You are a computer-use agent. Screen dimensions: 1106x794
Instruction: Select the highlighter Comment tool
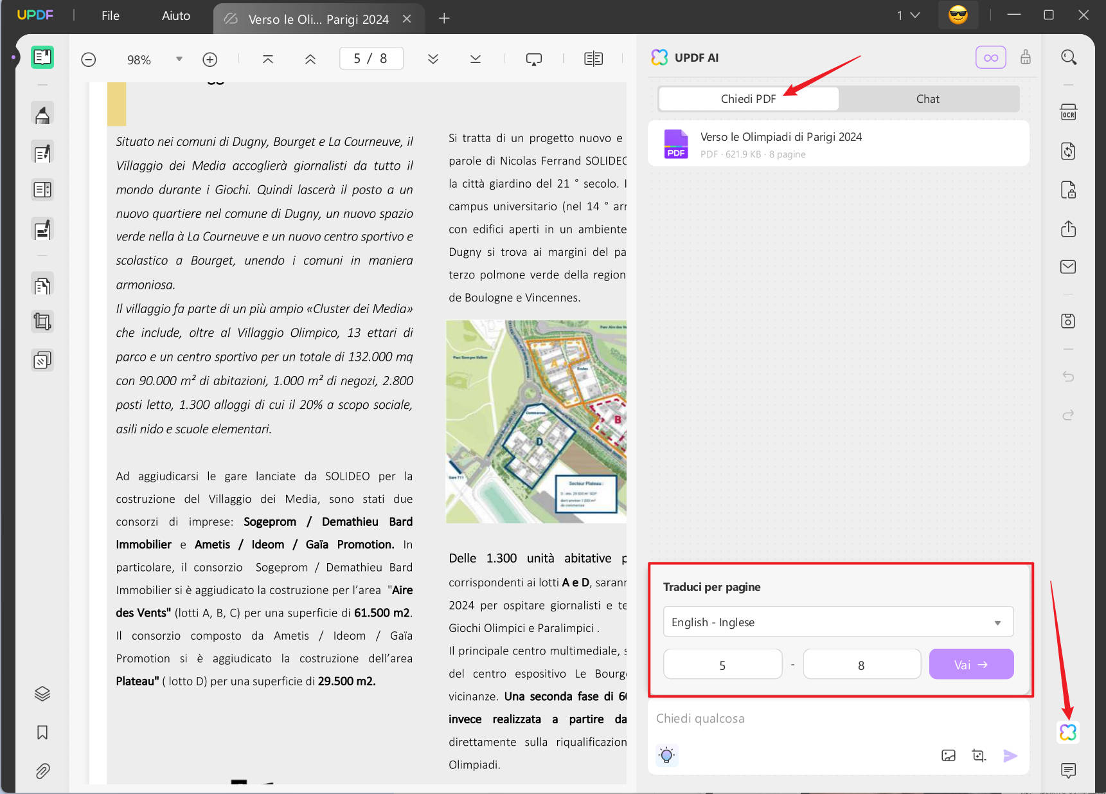click(42, 114)
